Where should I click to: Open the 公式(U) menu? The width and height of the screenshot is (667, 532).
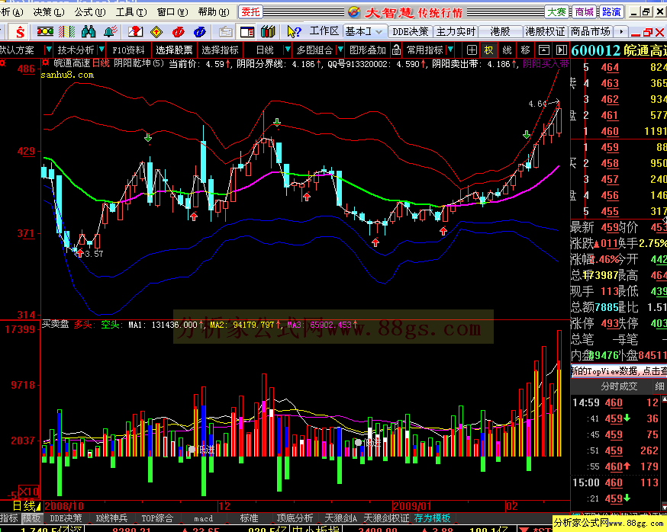tap(90, 12)
